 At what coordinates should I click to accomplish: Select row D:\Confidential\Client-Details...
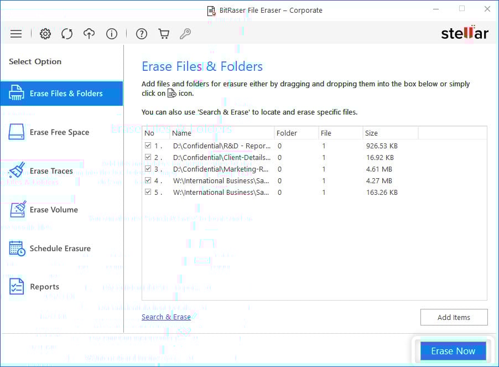[x=314, y=157]
